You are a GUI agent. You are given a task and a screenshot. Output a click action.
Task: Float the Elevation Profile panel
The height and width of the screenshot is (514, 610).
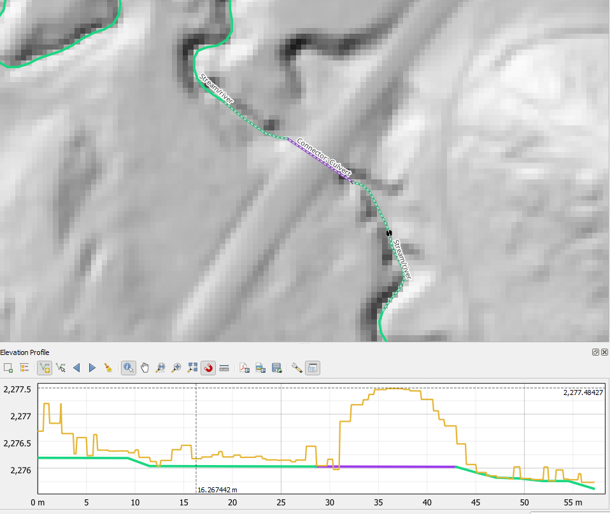coord(595,352)
